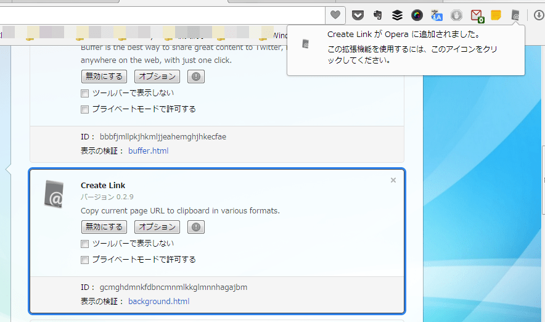Click inside the browser address bar
Image resolution: width=545 pixels, height=322 pixels.
tap(162, 15)
